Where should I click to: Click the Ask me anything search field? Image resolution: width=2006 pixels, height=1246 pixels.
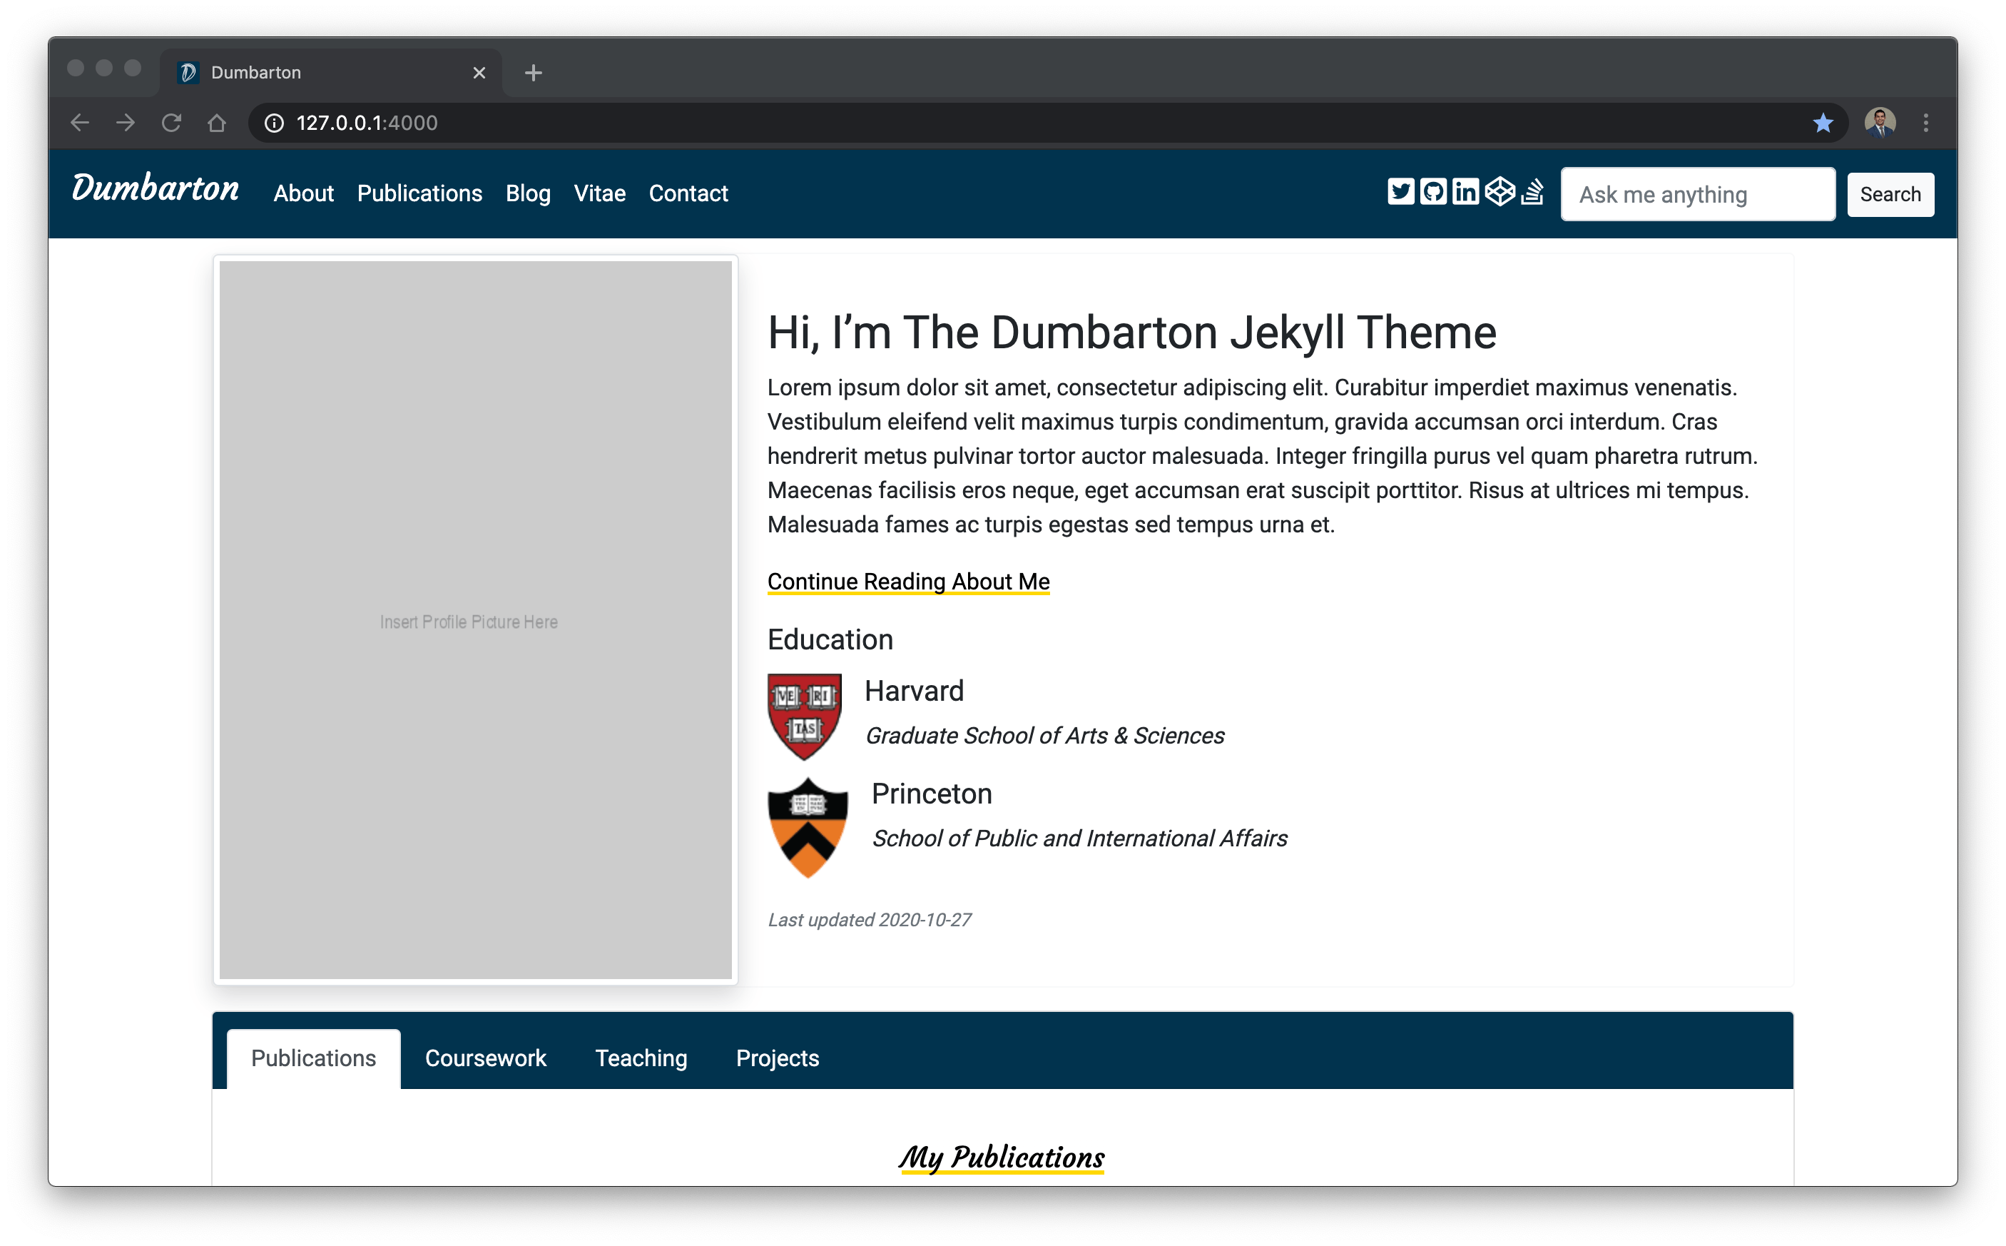1697,195
